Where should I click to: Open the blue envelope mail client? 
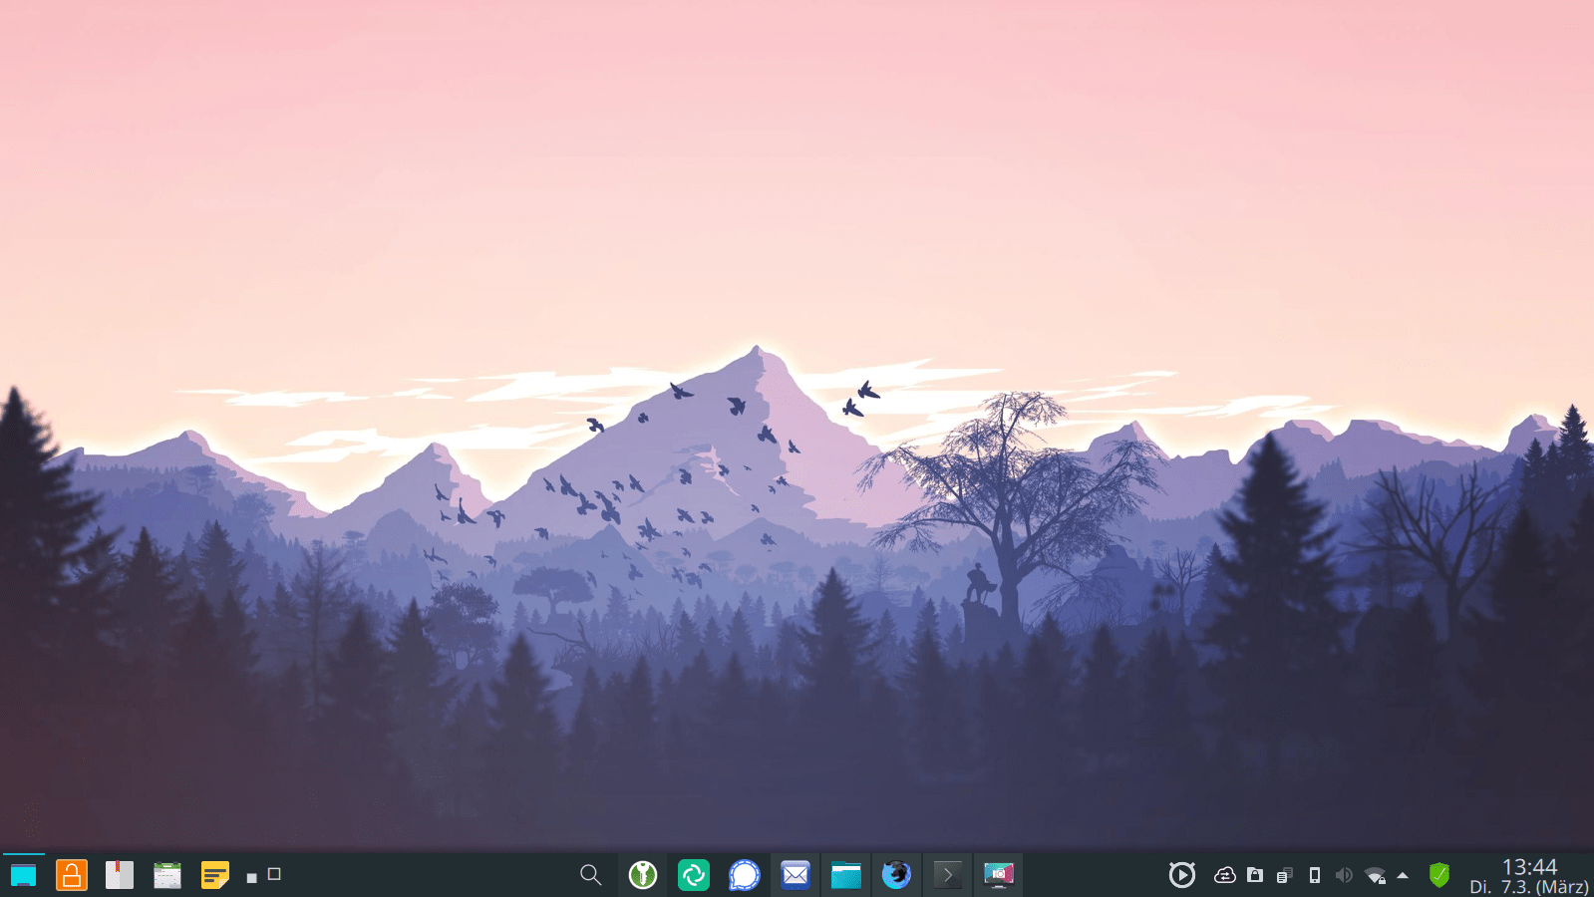point(796,875)
